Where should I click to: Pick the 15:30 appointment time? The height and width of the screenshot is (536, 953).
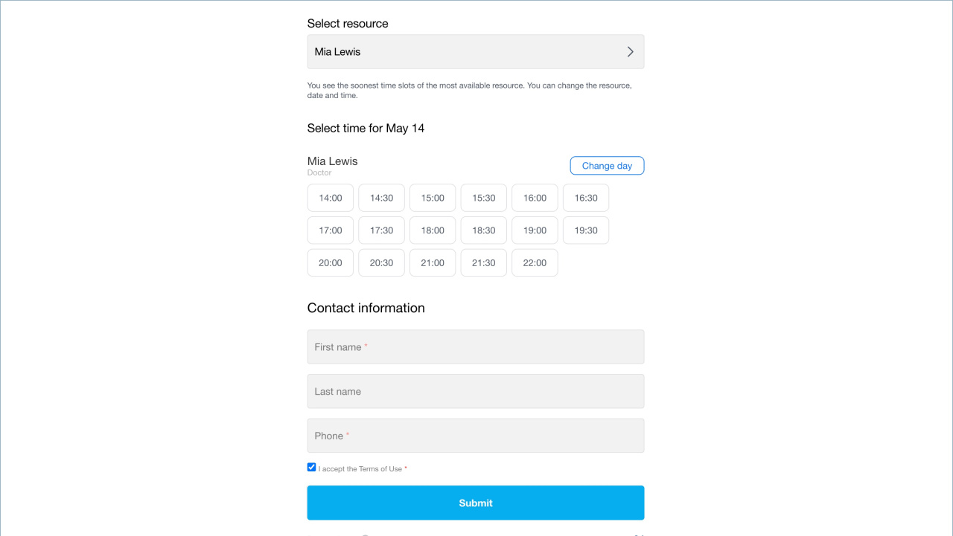(x=484, y=198)
